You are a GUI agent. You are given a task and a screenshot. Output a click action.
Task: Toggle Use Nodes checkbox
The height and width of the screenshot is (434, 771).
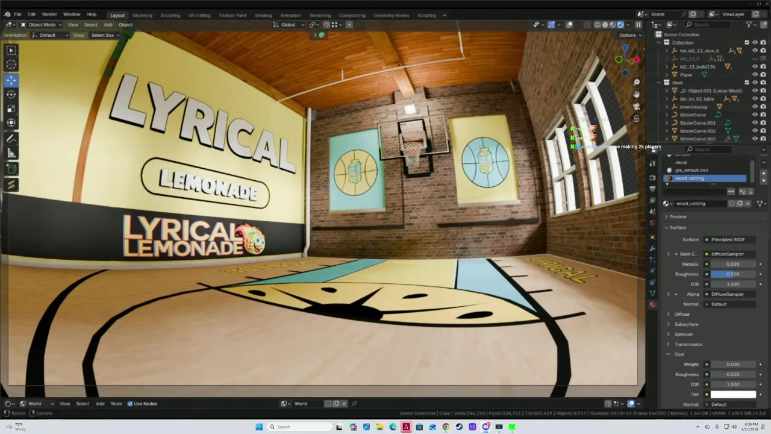pyautogui.click(x=130, y=403)
